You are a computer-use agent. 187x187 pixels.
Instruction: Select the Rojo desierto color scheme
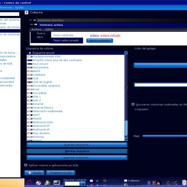[x=76, y=133]
